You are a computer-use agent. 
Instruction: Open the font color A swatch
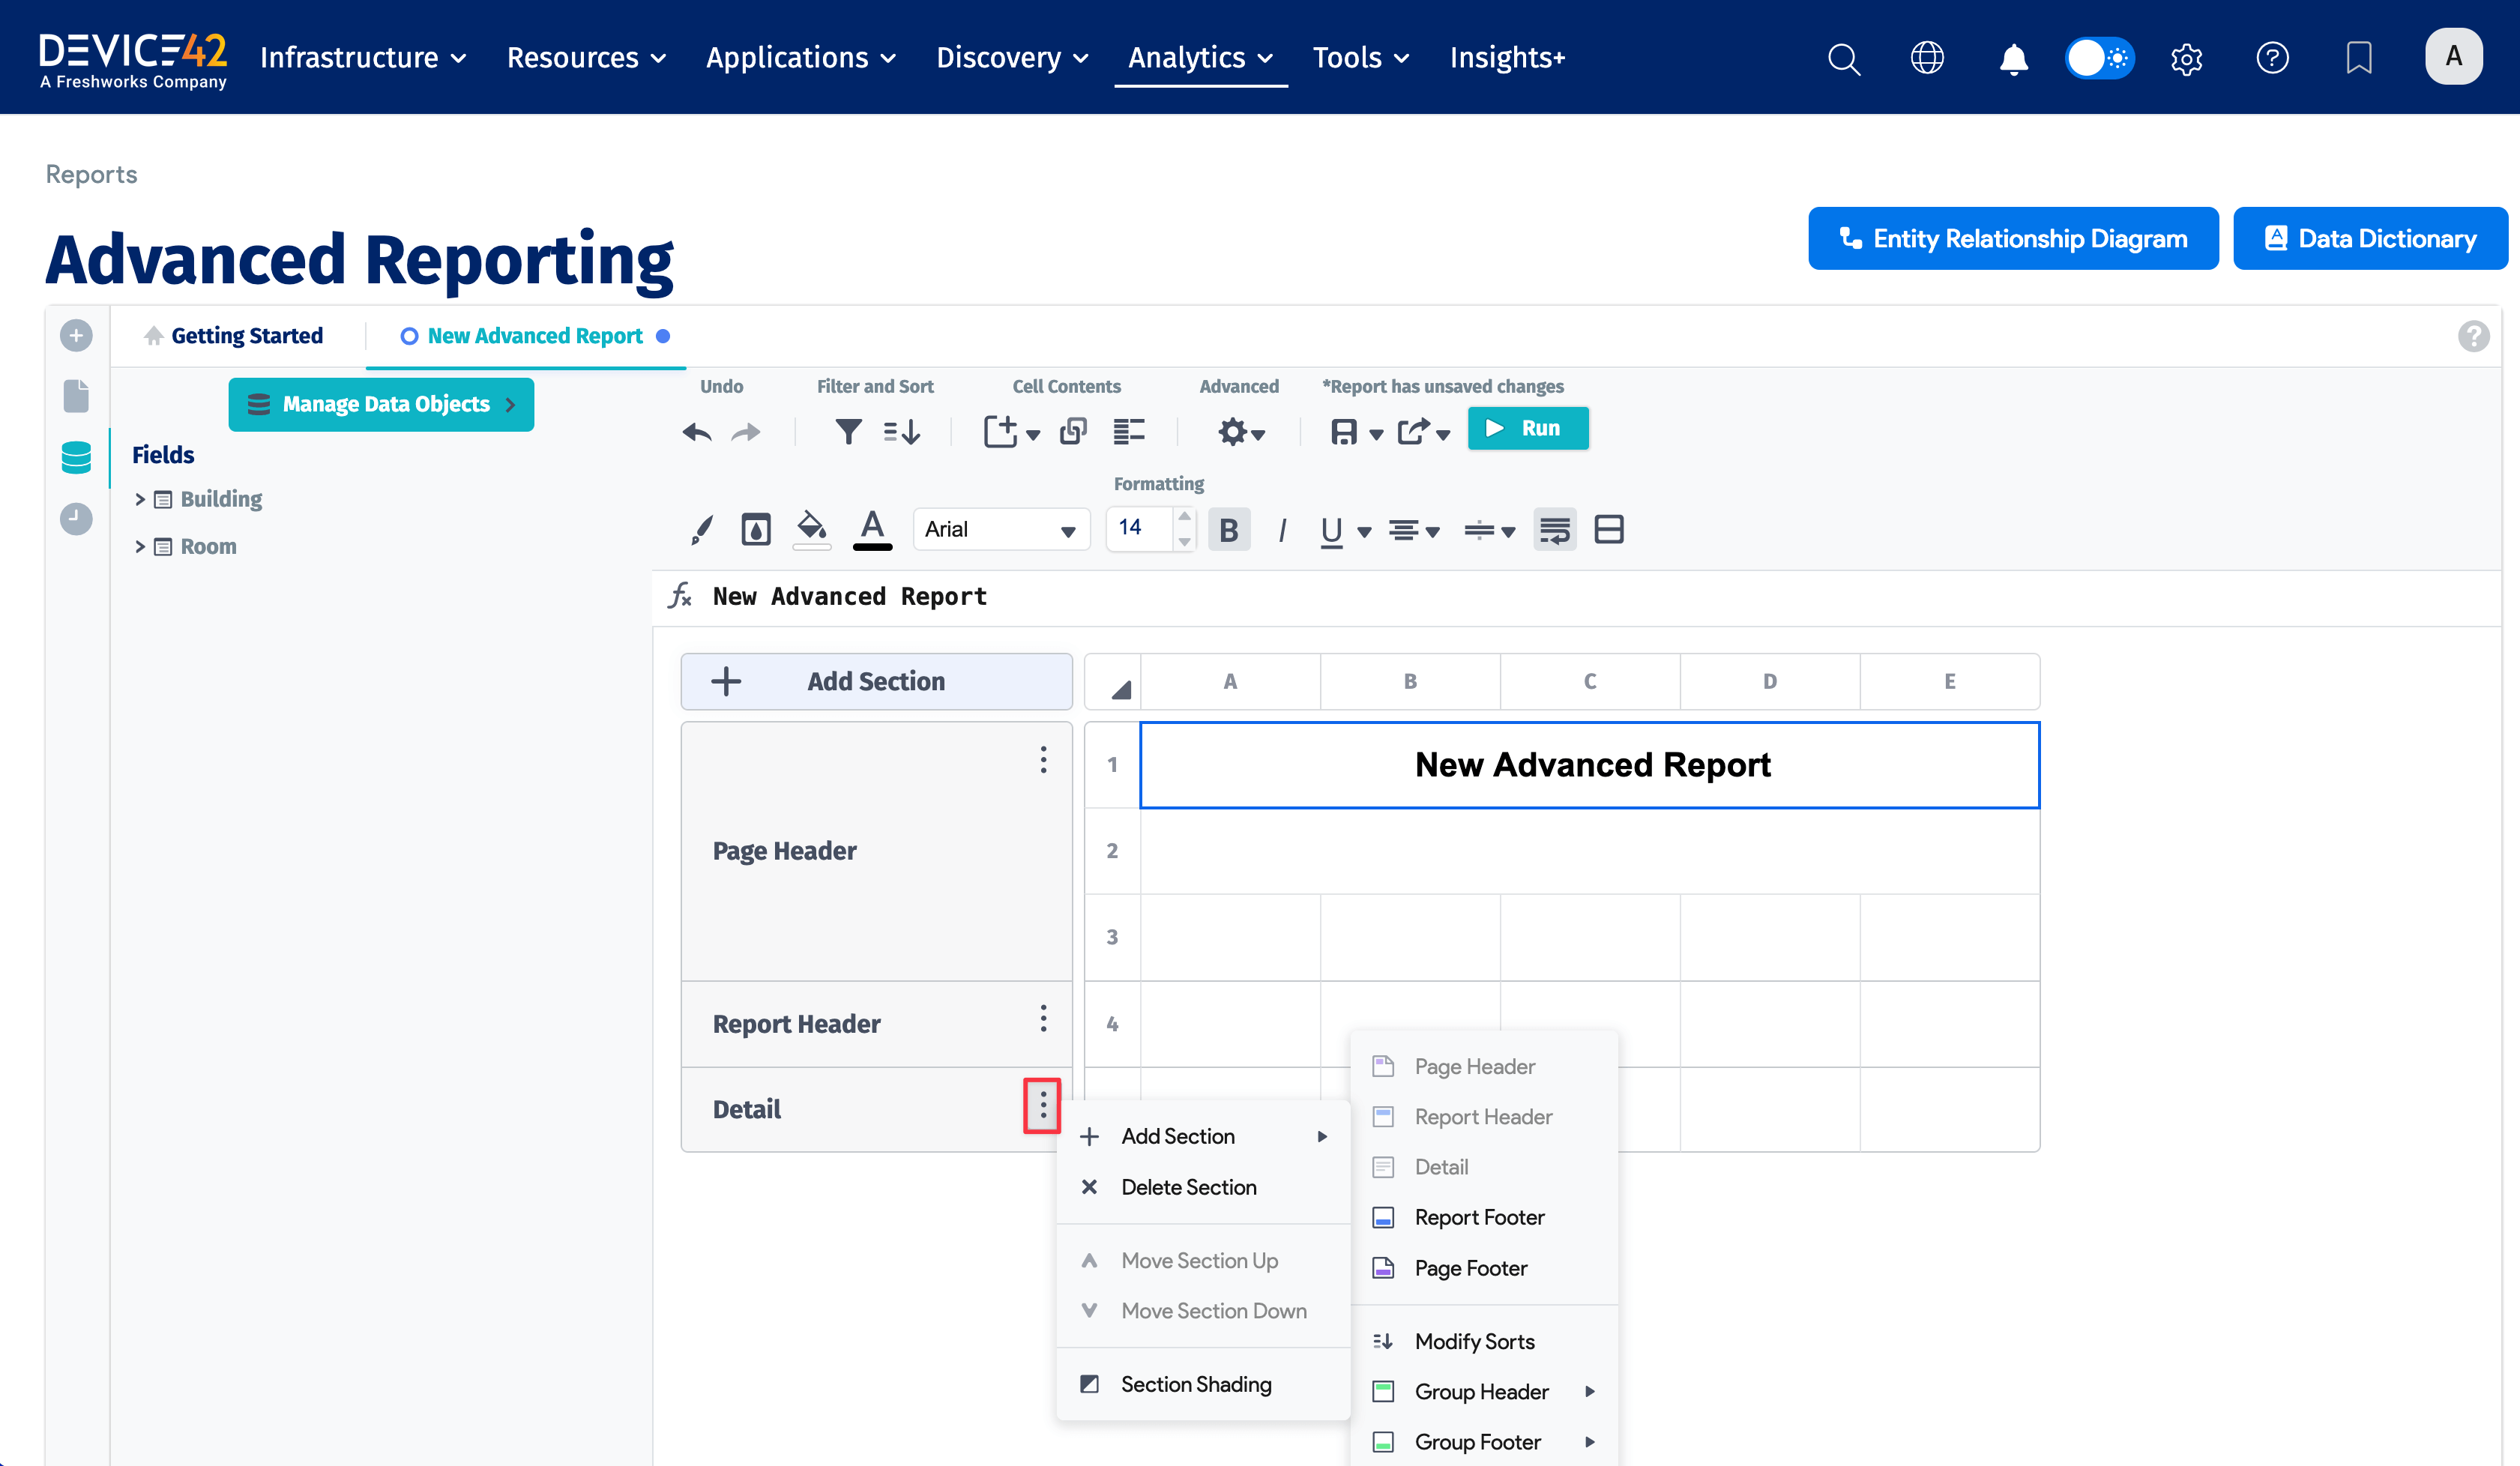click(x=872, y=529)
